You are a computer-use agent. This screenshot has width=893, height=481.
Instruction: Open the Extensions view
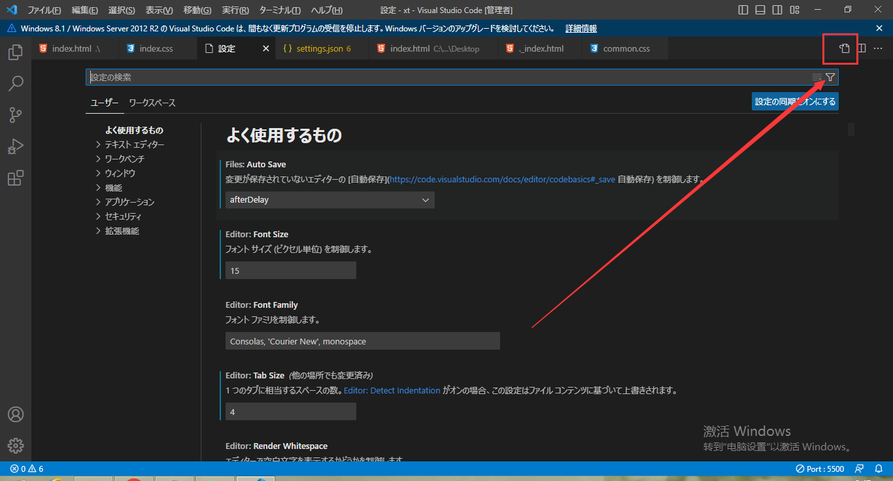[x=16, y=178]
